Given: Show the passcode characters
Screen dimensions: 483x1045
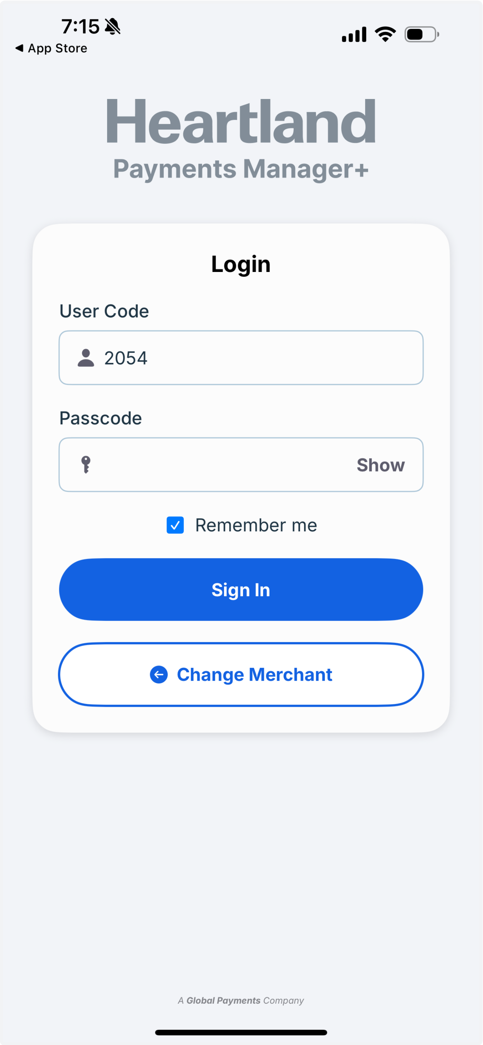Looking at the screenshot, I should [x=381, y=465].
